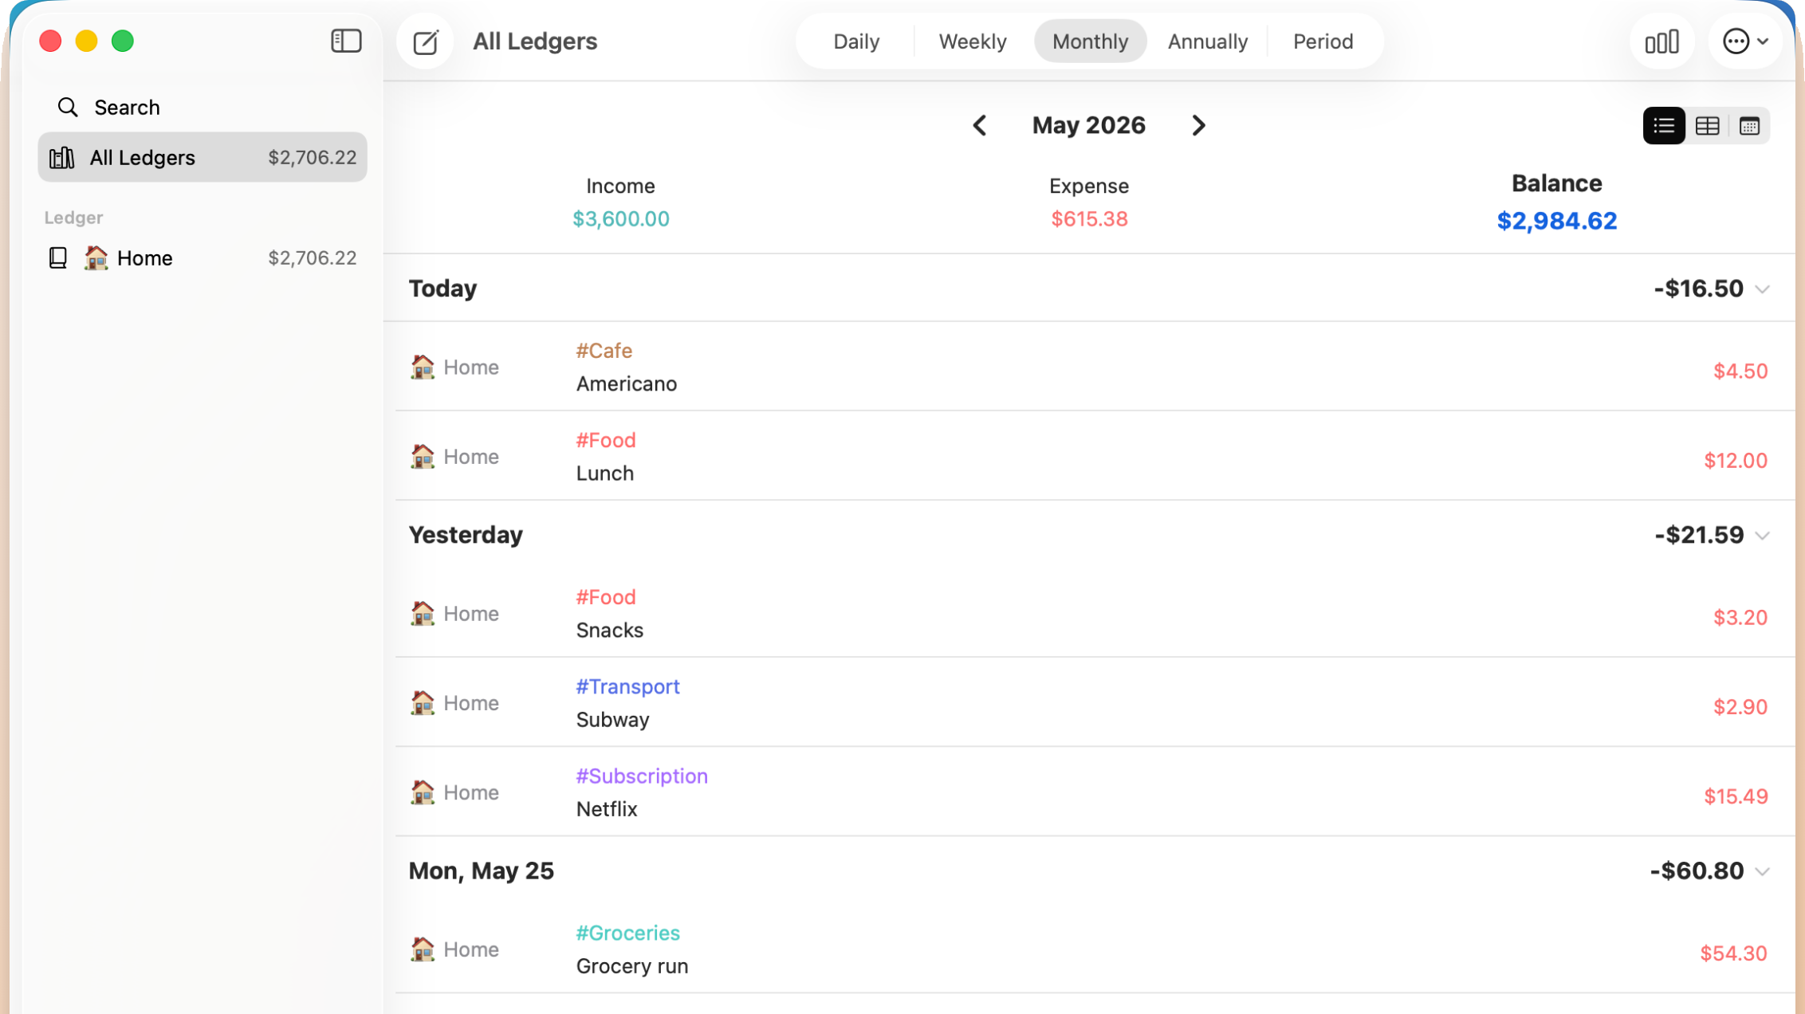The height and width of the screenshot is (1014, 1805).
Task: Select the Monthly tab
Action: (1090, 41)
